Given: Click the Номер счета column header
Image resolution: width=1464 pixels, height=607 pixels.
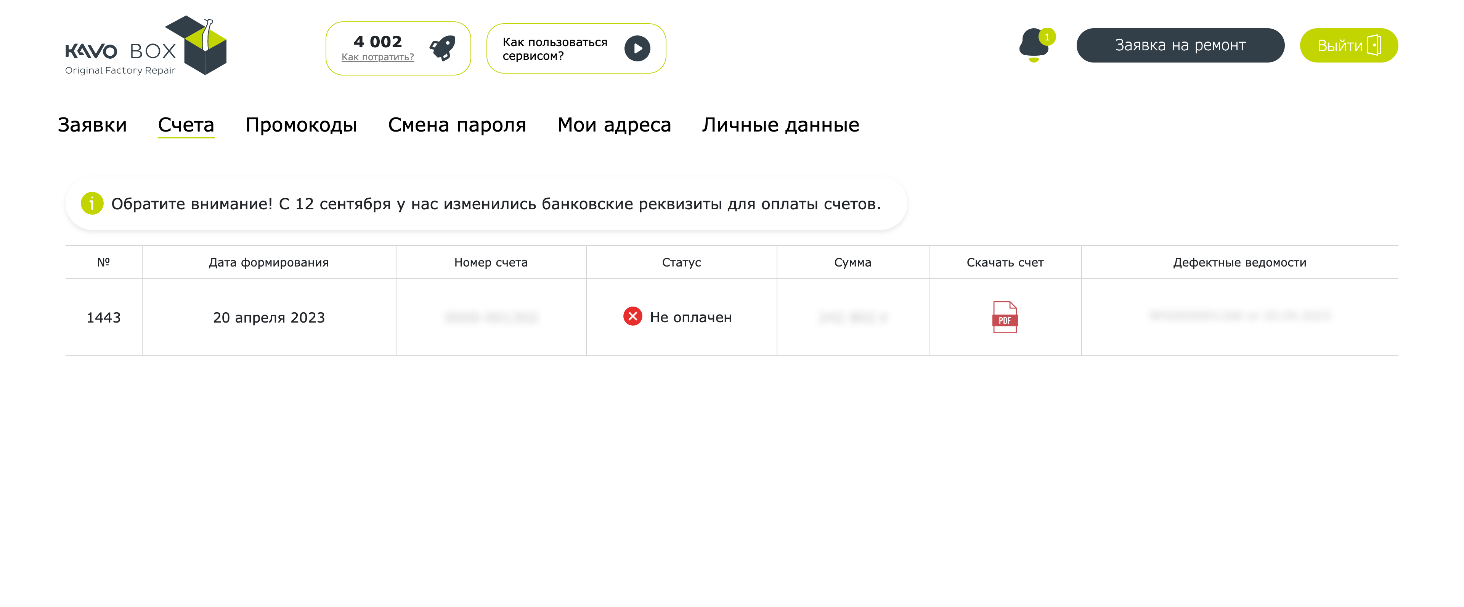Looking at the screenshot, I should pyautogui.click(x=491, y=263).
